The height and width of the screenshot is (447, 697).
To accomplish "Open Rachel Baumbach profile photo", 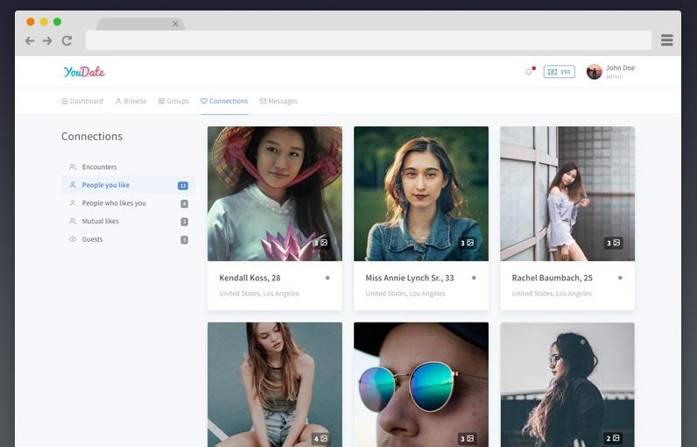I will click(x=567, y=194).
